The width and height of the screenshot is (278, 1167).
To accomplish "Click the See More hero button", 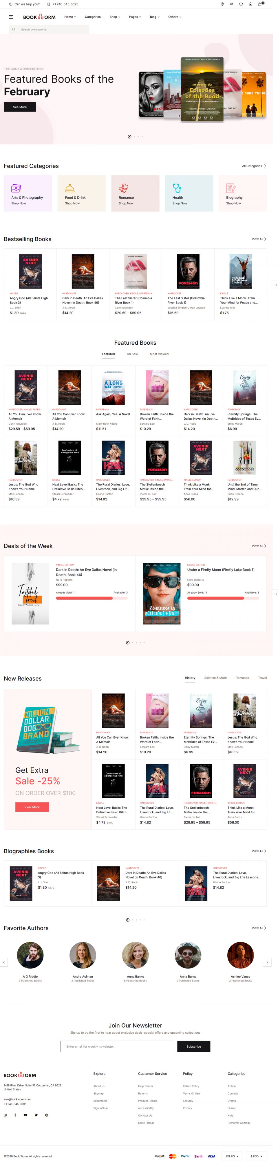I will (x=20, y=107).
